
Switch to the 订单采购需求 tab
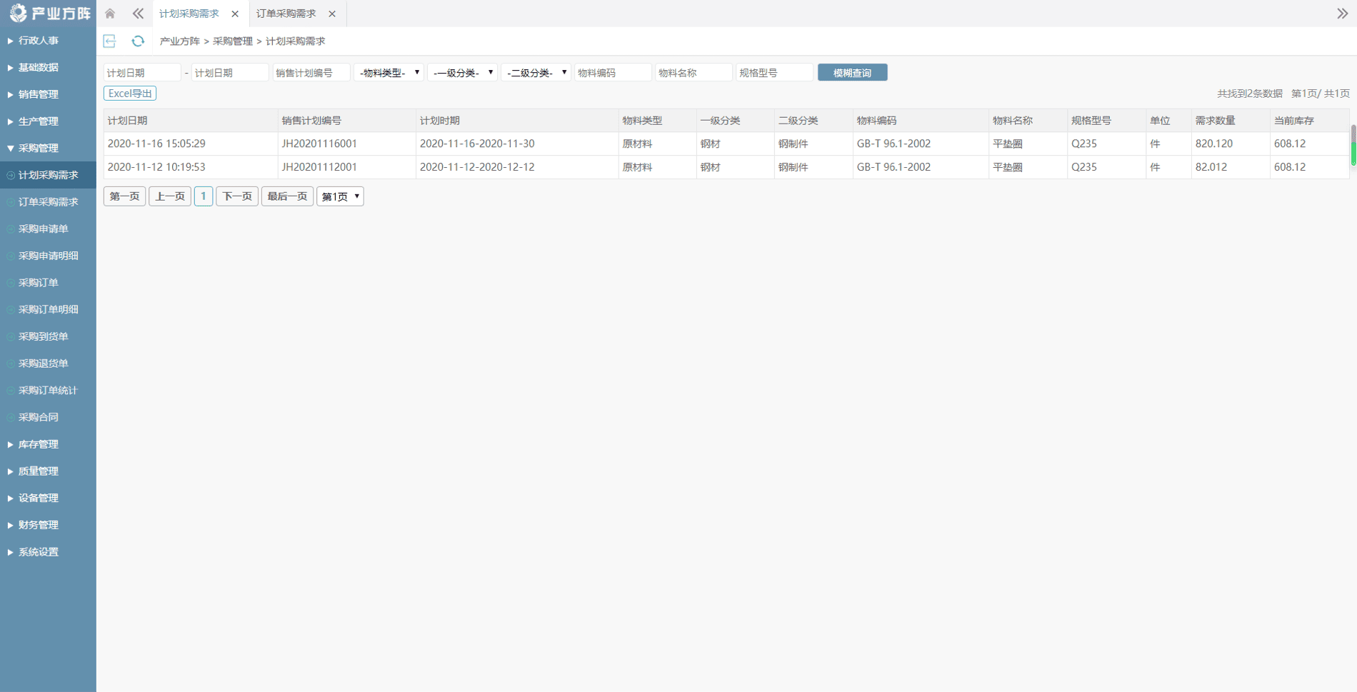[286, 14]
